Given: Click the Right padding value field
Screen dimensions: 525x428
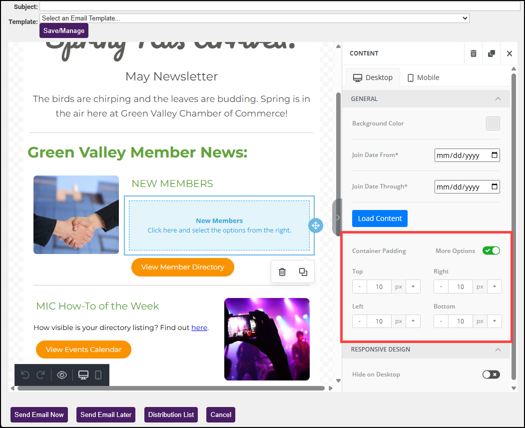Looking at the screenshot, I should coord(461,286).
